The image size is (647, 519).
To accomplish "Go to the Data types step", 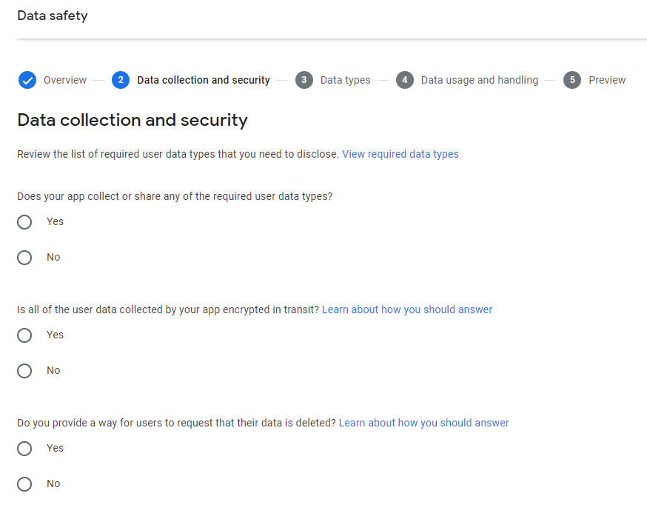I will point(346,80).
